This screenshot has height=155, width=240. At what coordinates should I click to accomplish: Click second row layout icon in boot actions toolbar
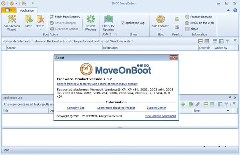coord(207,41)
